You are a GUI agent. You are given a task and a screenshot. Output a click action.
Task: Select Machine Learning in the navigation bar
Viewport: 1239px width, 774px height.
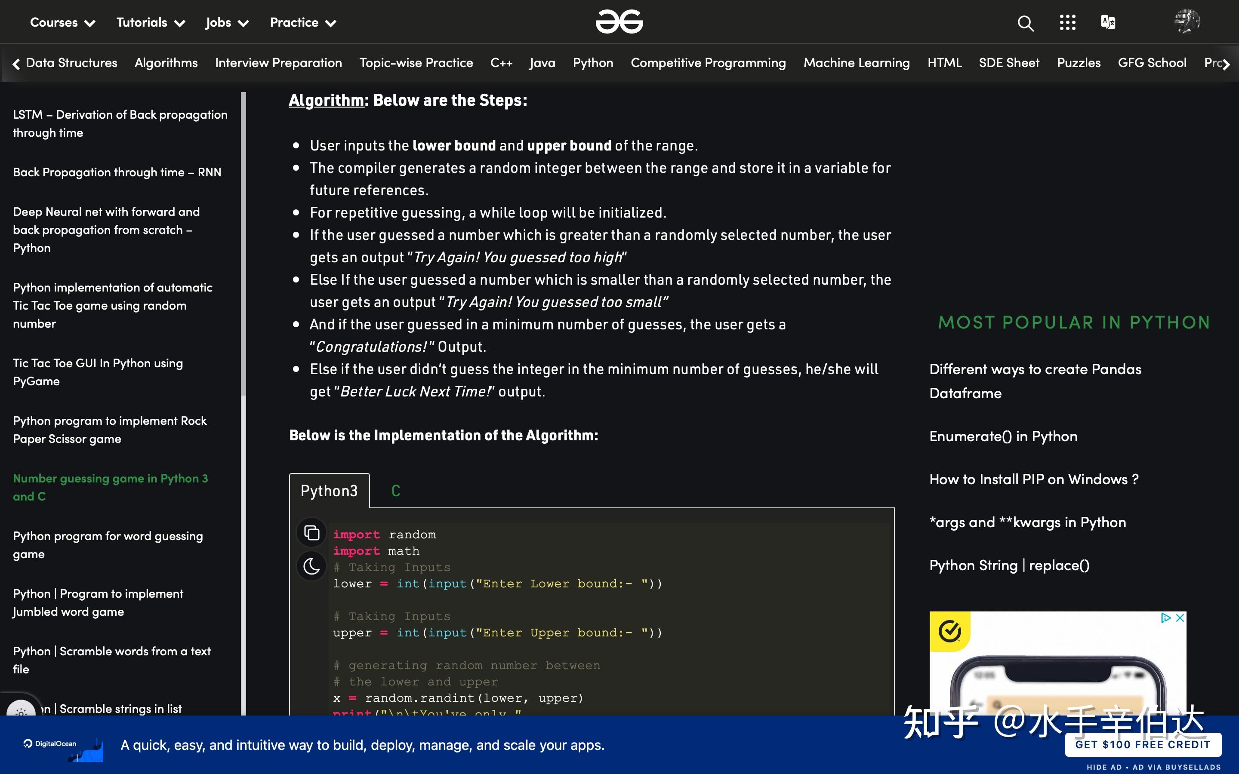click(x=856, y=62)
